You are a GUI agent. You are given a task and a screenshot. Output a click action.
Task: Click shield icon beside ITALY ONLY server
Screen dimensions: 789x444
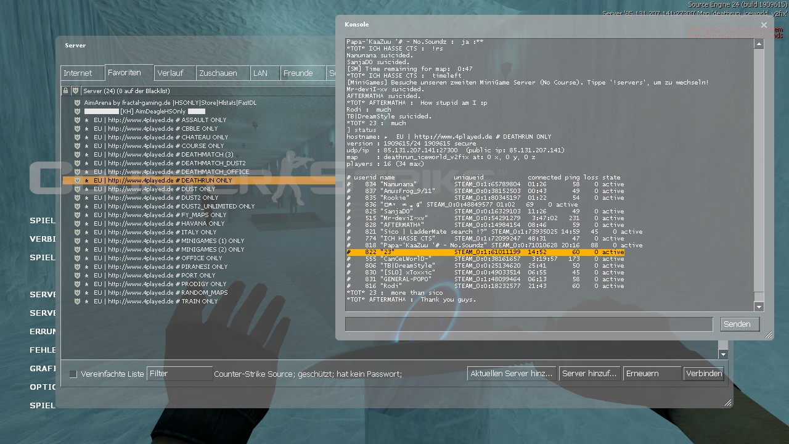77,232
